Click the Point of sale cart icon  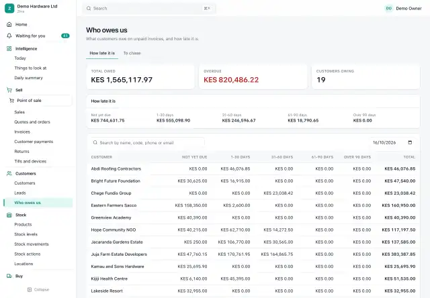(x=11, y=101)
